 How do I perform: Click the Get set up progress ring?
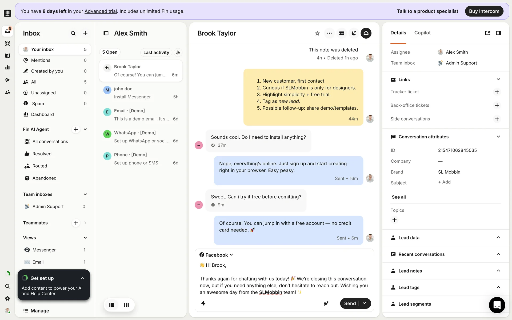click(25, 278)
